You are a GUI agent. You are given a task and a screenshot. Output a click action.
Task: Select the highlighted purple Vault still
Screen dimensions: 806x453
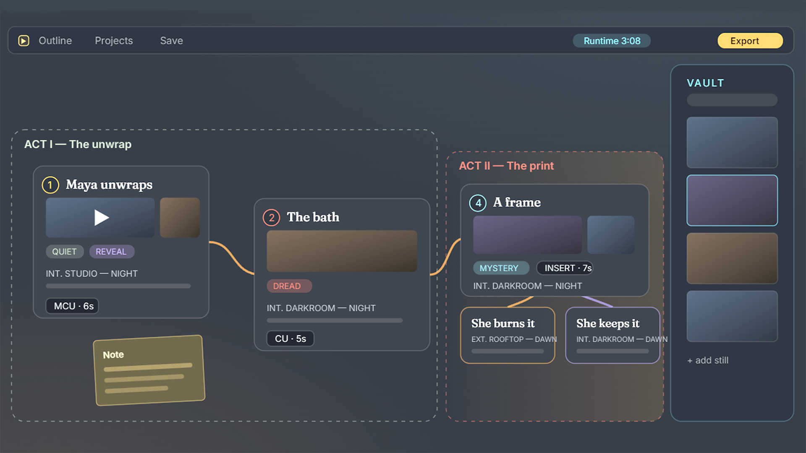(732, 200)
